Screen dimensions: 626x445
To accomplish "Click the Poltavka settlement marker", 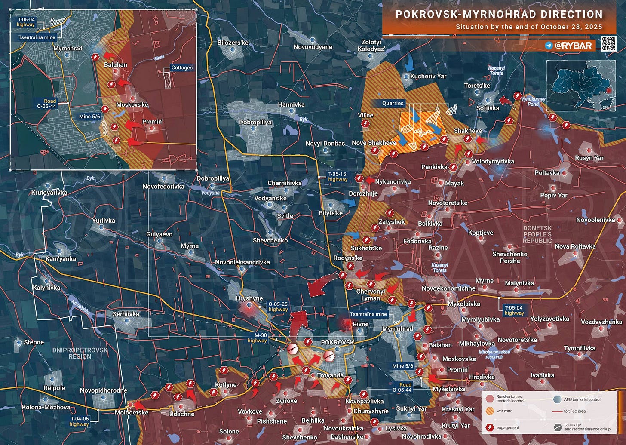I will pyautogui.click(x=564, y=174).
